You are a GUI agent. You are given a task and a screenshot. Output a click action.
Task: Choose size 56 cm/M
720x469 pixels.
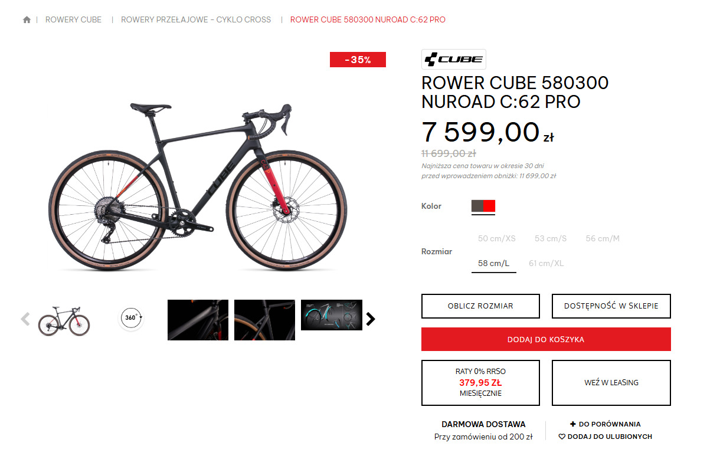603,238
